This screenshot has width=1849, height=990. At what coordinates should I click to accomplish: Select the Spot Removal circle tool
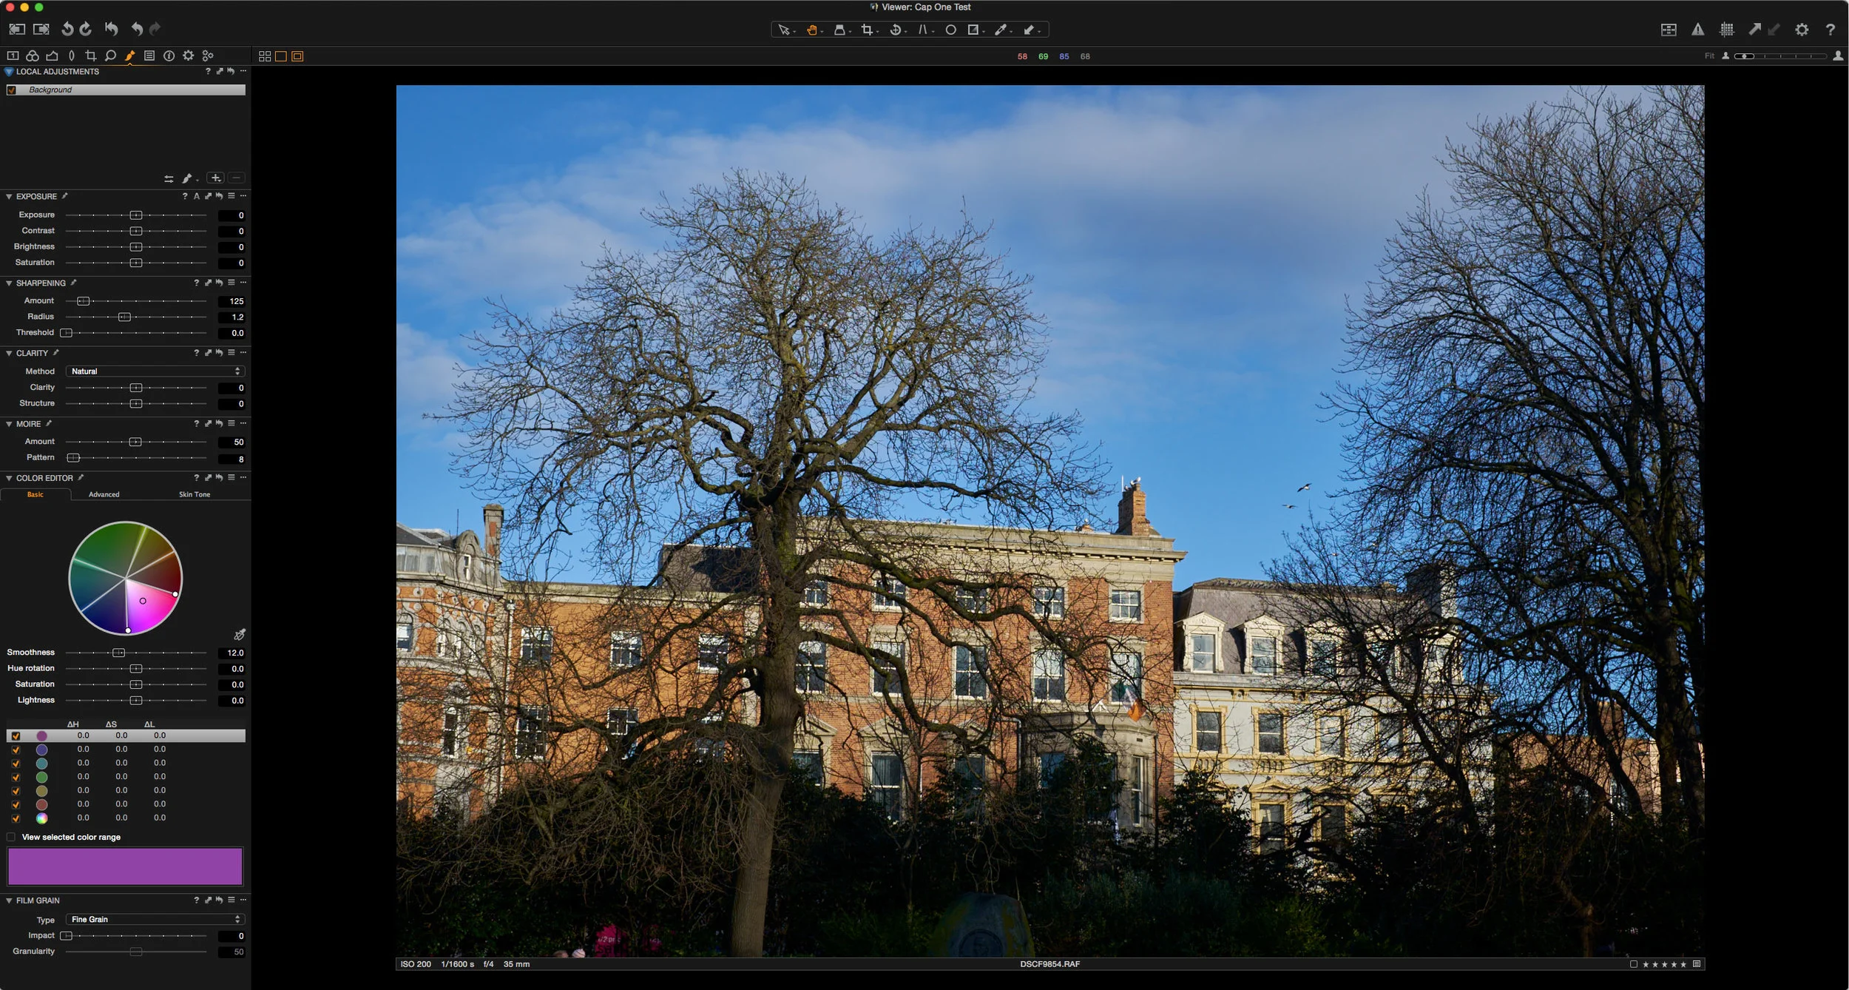coord(951,30)
